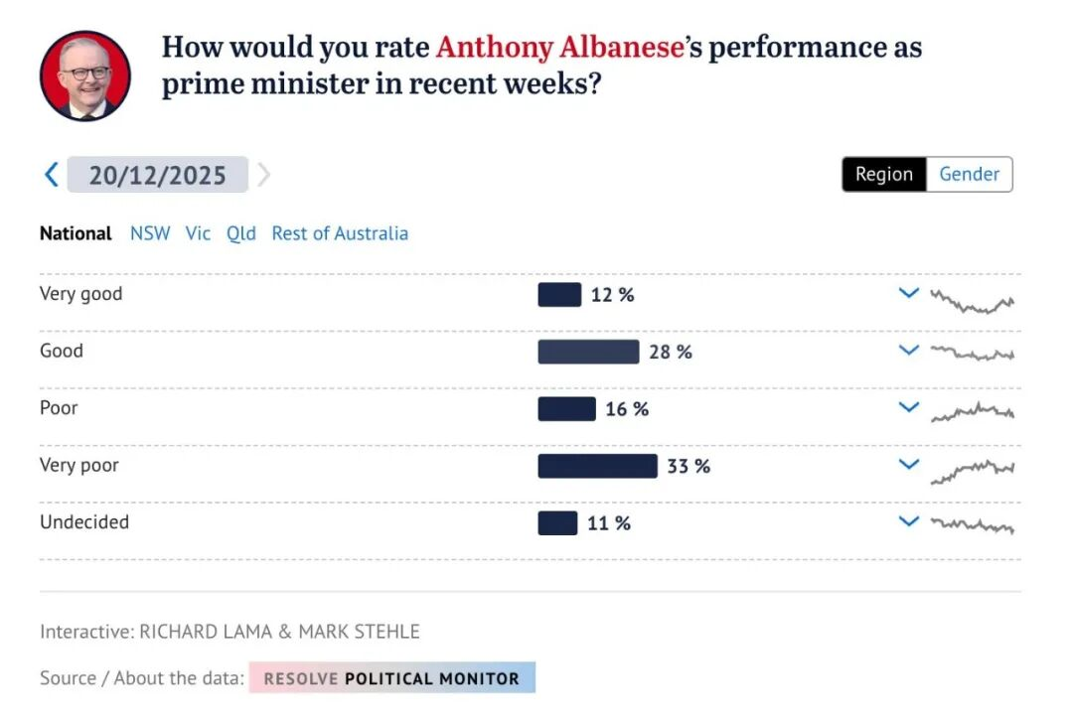Click the previous date arrow
This screenshot has height=728, width=1073.
[52, 175]
